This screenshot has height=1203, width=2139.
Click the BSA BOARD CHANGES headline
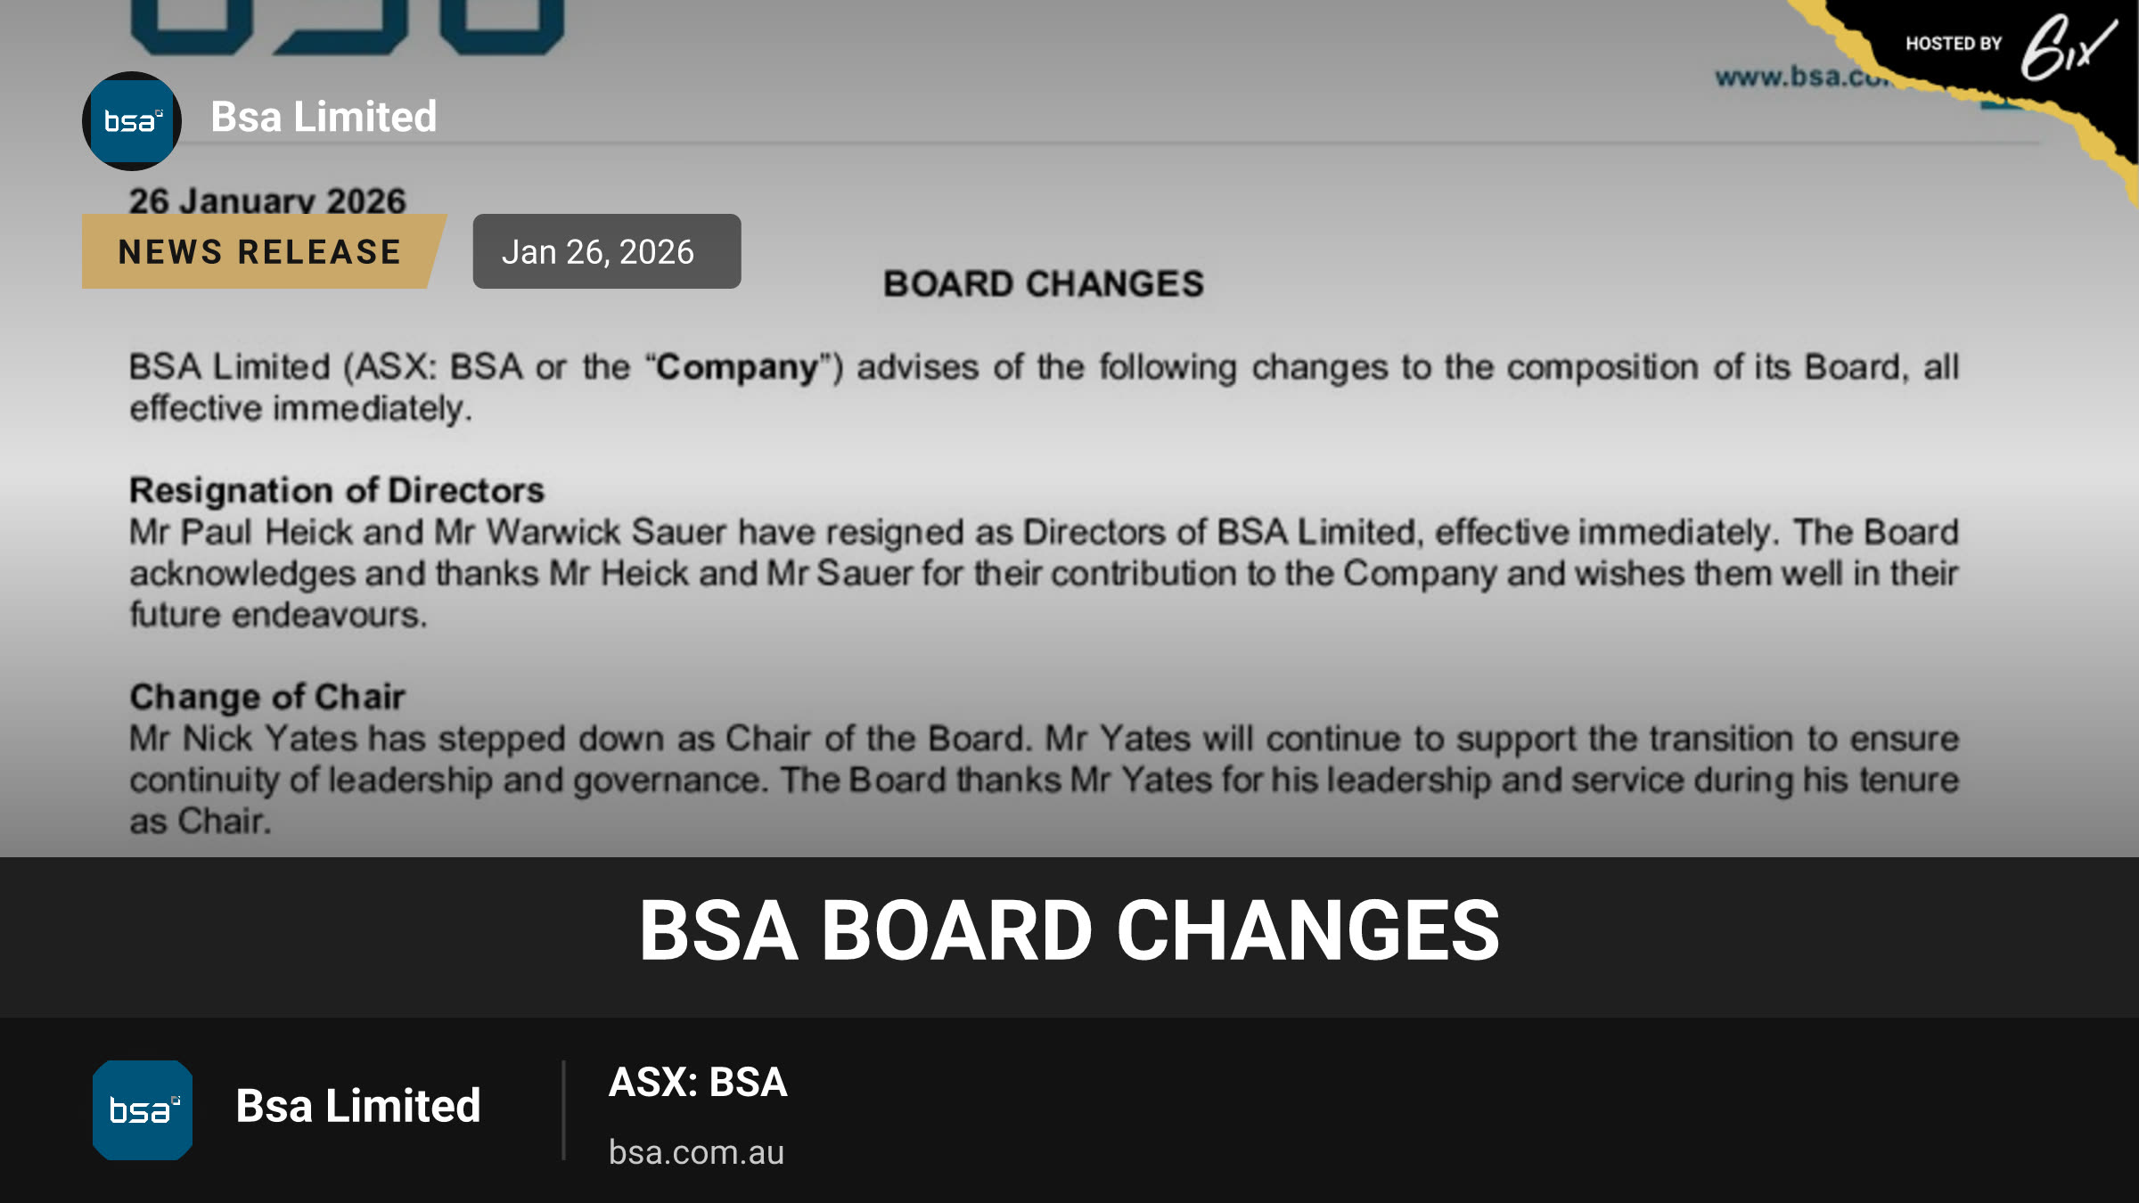pos(1069,930)
